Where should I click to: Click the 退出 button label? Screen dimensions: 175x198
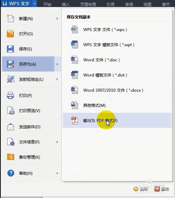(x=165, y=189)
